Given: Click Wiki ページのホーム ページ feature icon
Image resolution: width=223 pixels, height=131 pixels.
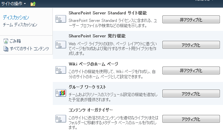Looking at the screenshot, I should tap(61, 70).
